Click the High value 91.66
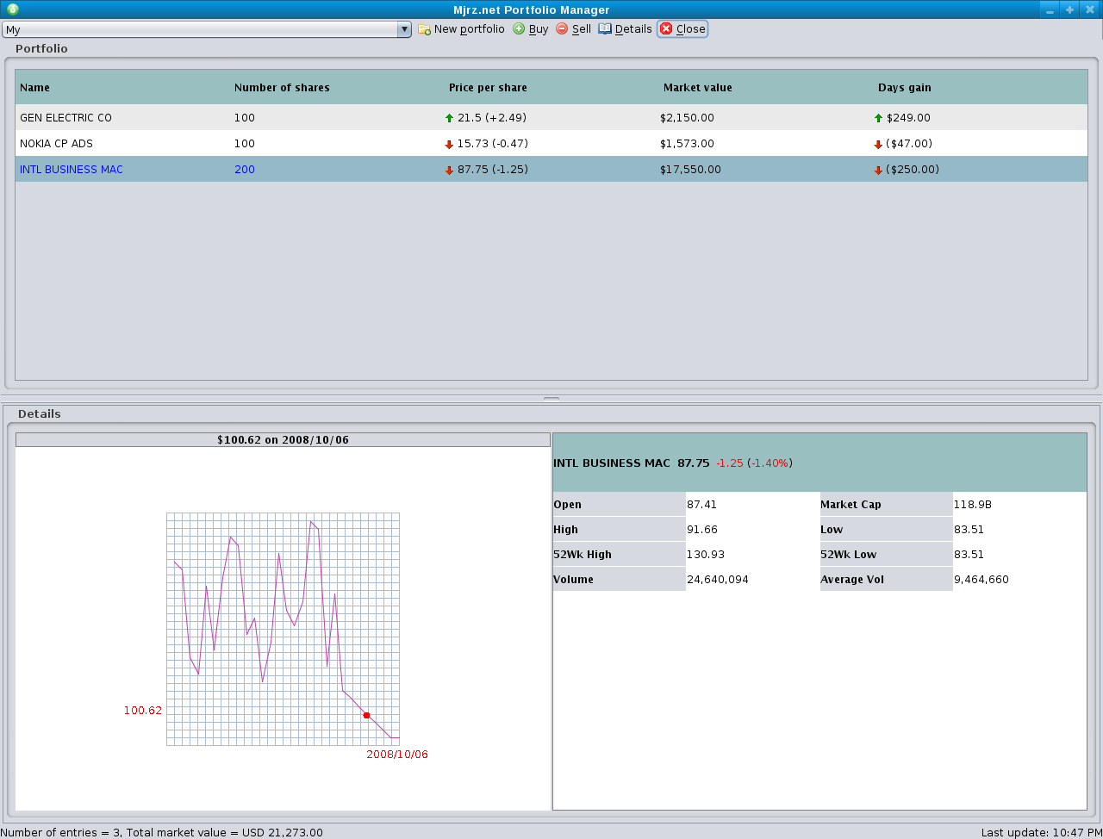 click(701, 530)
